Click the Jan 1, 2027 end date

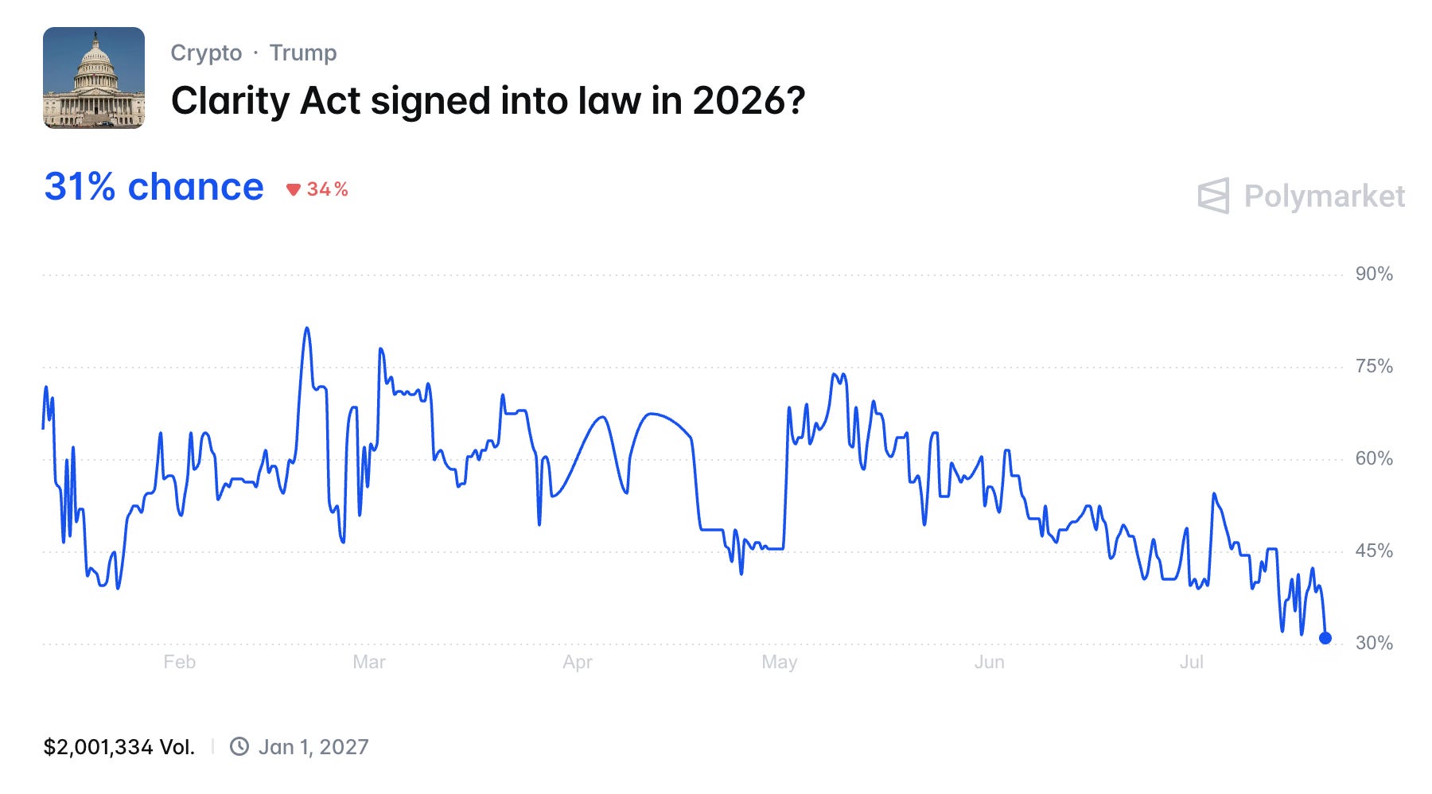tap(313, 747)
